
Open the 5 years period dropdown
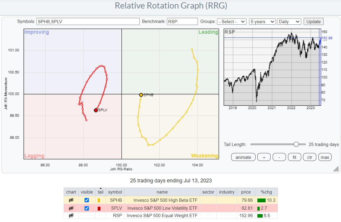pyautogui.click(x=262, y=21)
